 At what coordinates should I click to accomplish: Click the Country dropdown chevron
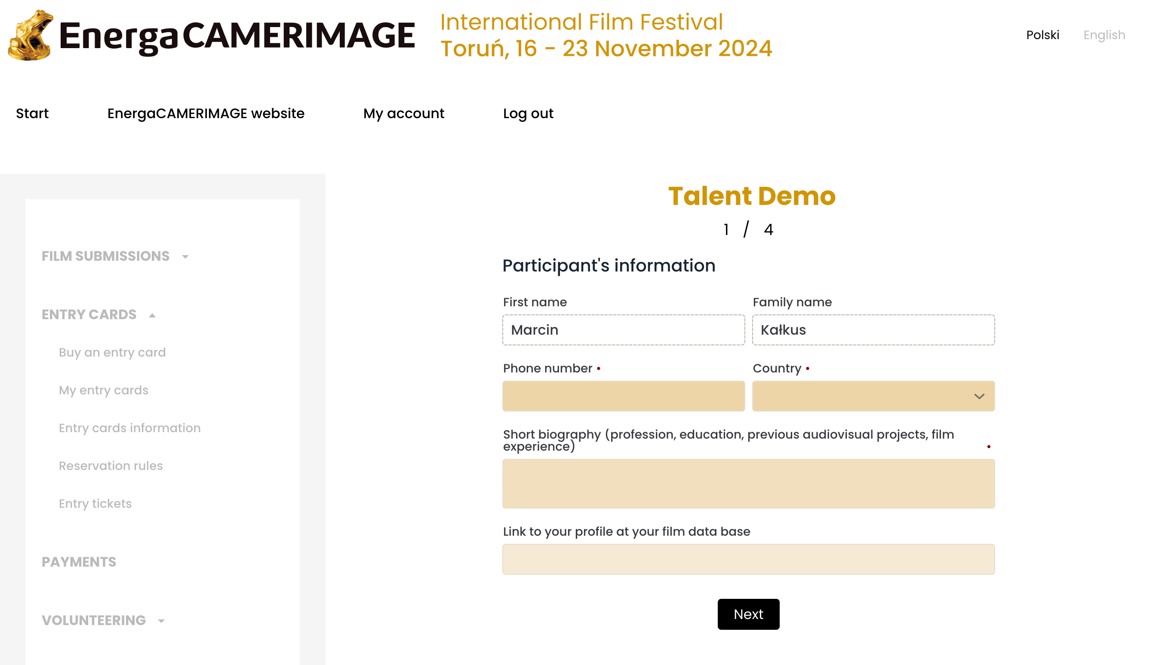(979, 397)
